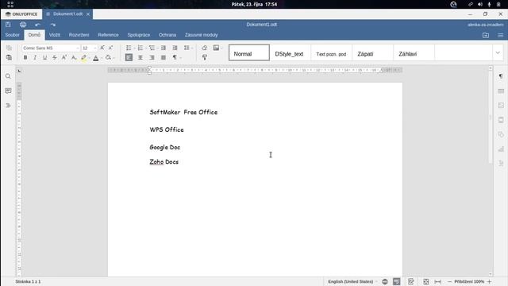Toggle subscript formatting

click(x=74, y=57)
